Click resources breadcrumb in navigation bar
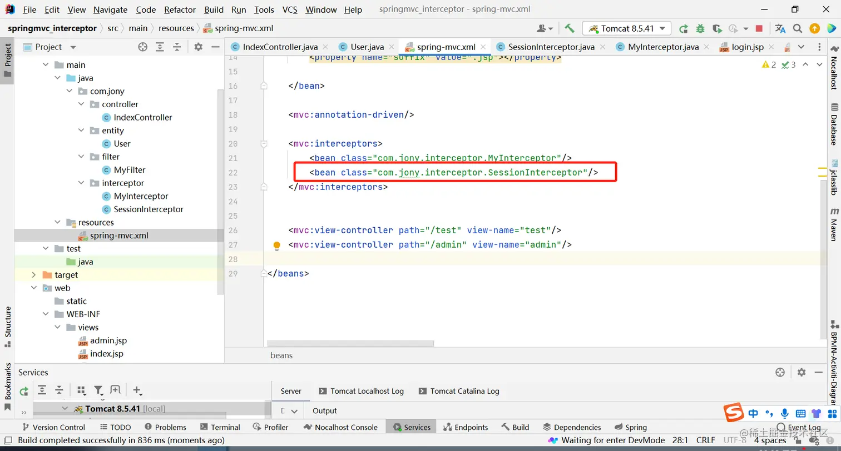This screenshot has width=841, height=451. pyautogui.click(x=176, y=28)
